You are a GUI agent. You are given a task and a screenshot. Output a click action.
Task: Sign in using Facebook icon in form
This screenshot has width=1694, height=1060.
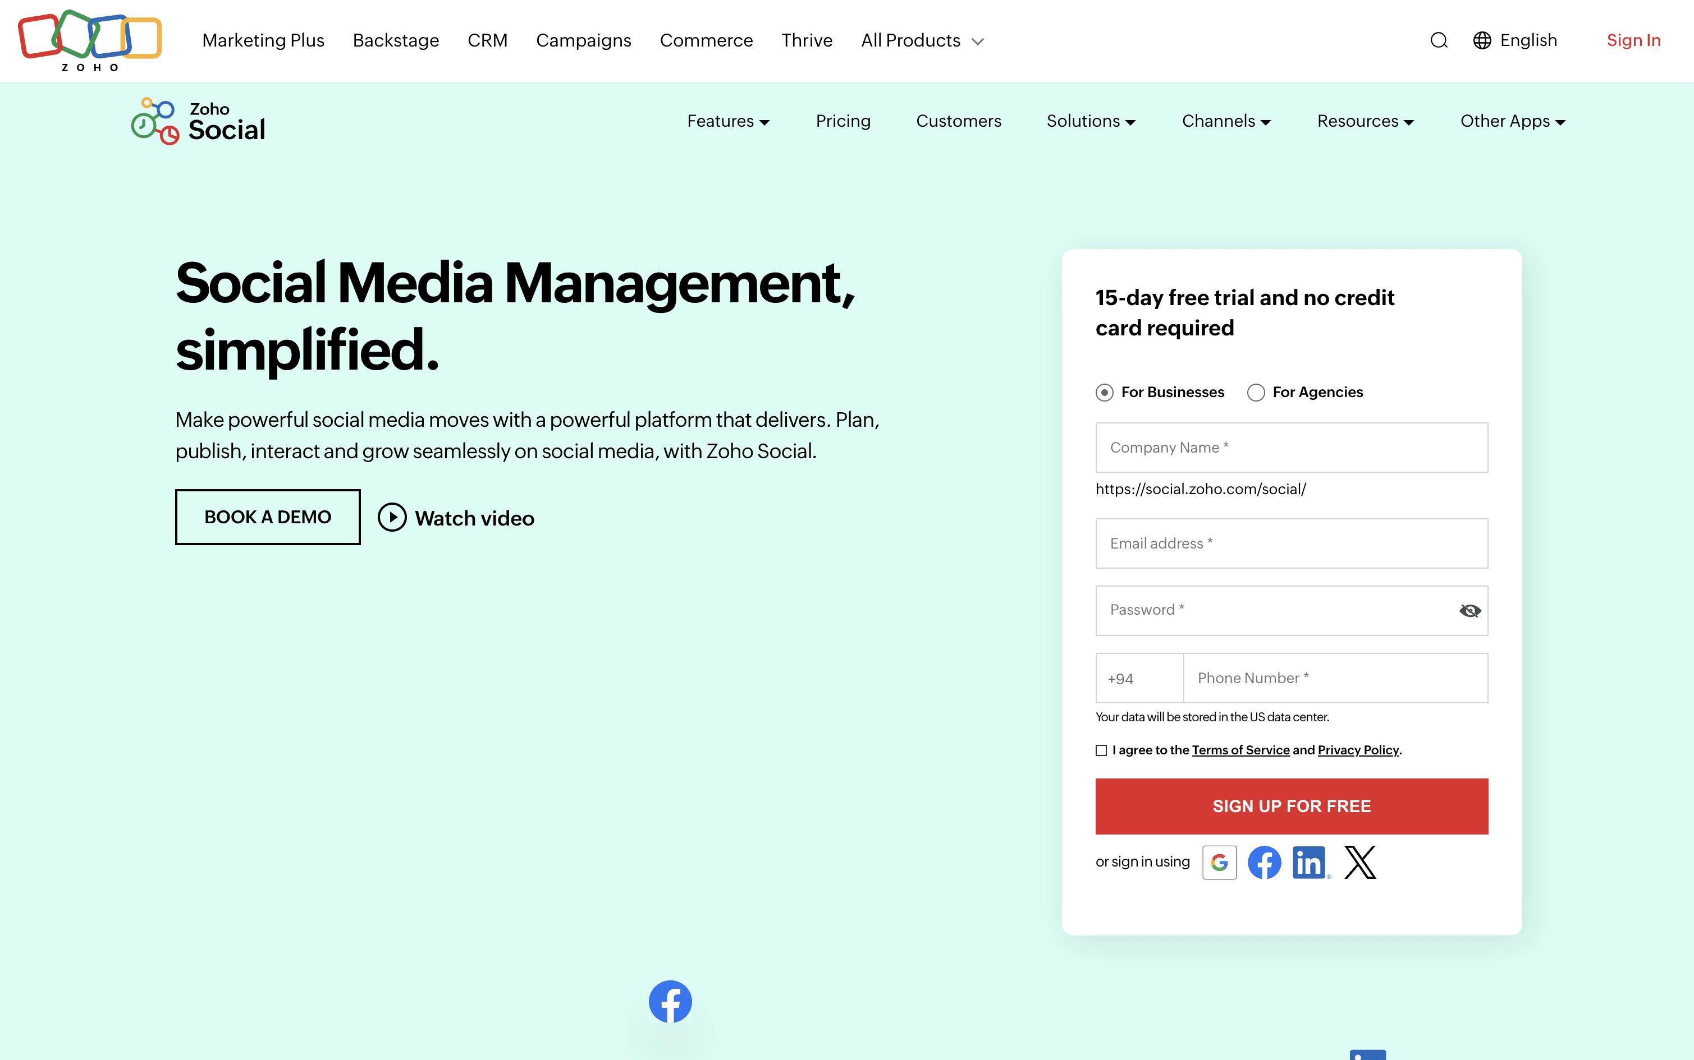pos(1264,863)
